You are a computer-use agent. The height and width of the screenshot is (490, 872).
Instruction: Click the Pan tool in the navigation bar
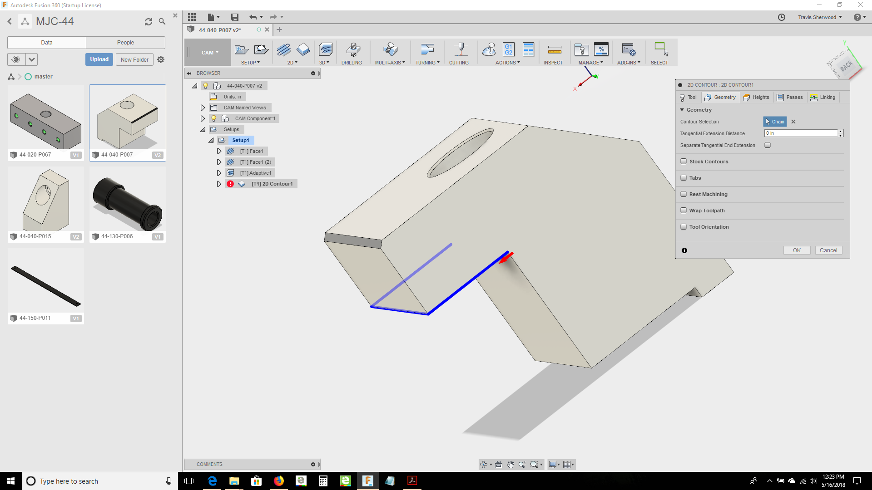(x=511, y=464)
